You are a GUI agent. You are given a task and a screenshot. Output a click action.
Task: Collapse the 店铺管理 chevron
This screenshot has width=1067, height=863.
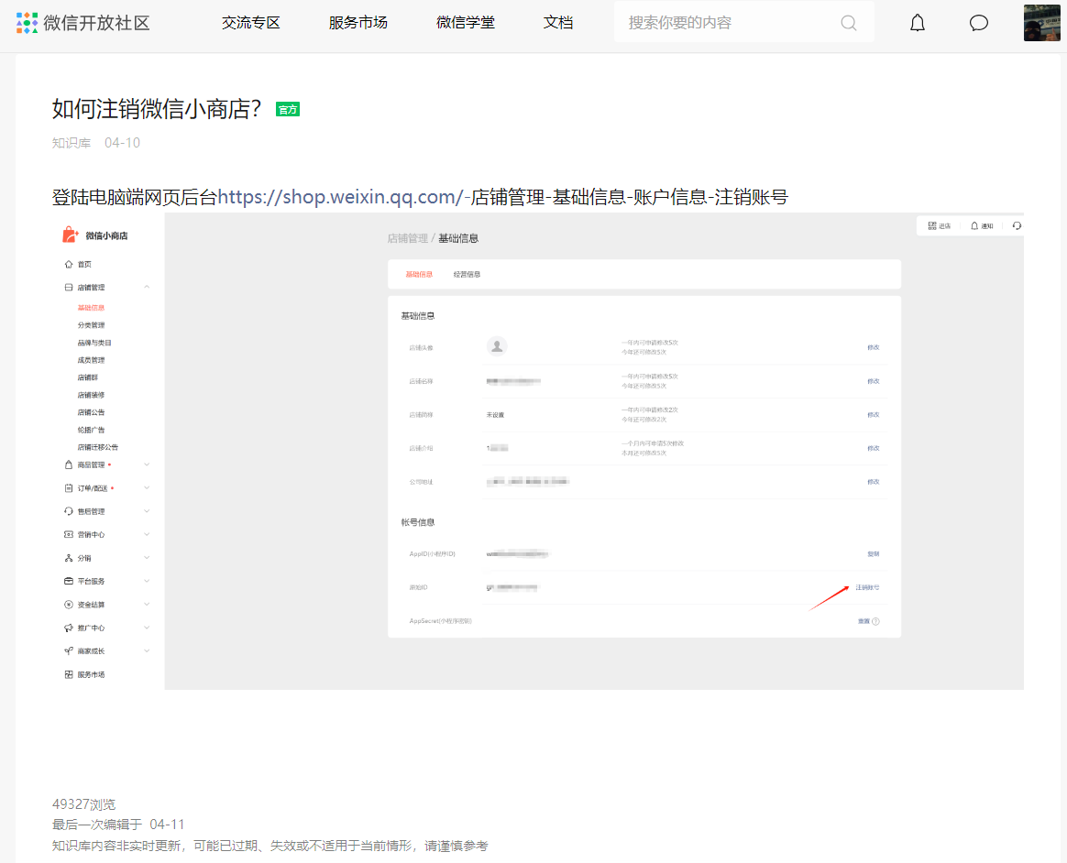coord(147,287)
